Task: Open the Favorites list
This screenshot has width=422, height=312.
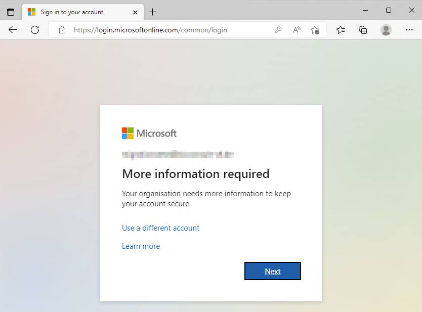Action: click(x=341, y=30)
